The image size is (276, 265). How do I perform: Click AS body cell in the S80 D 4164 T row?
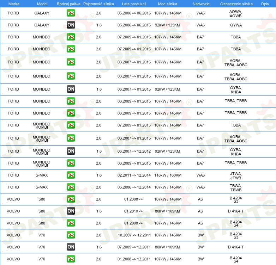[200, 211]
